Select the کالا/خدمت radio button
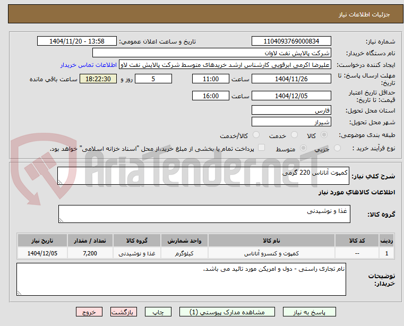The width and height of the screenshot is (404, 326). pyautogui.click(x=256, y=135)
